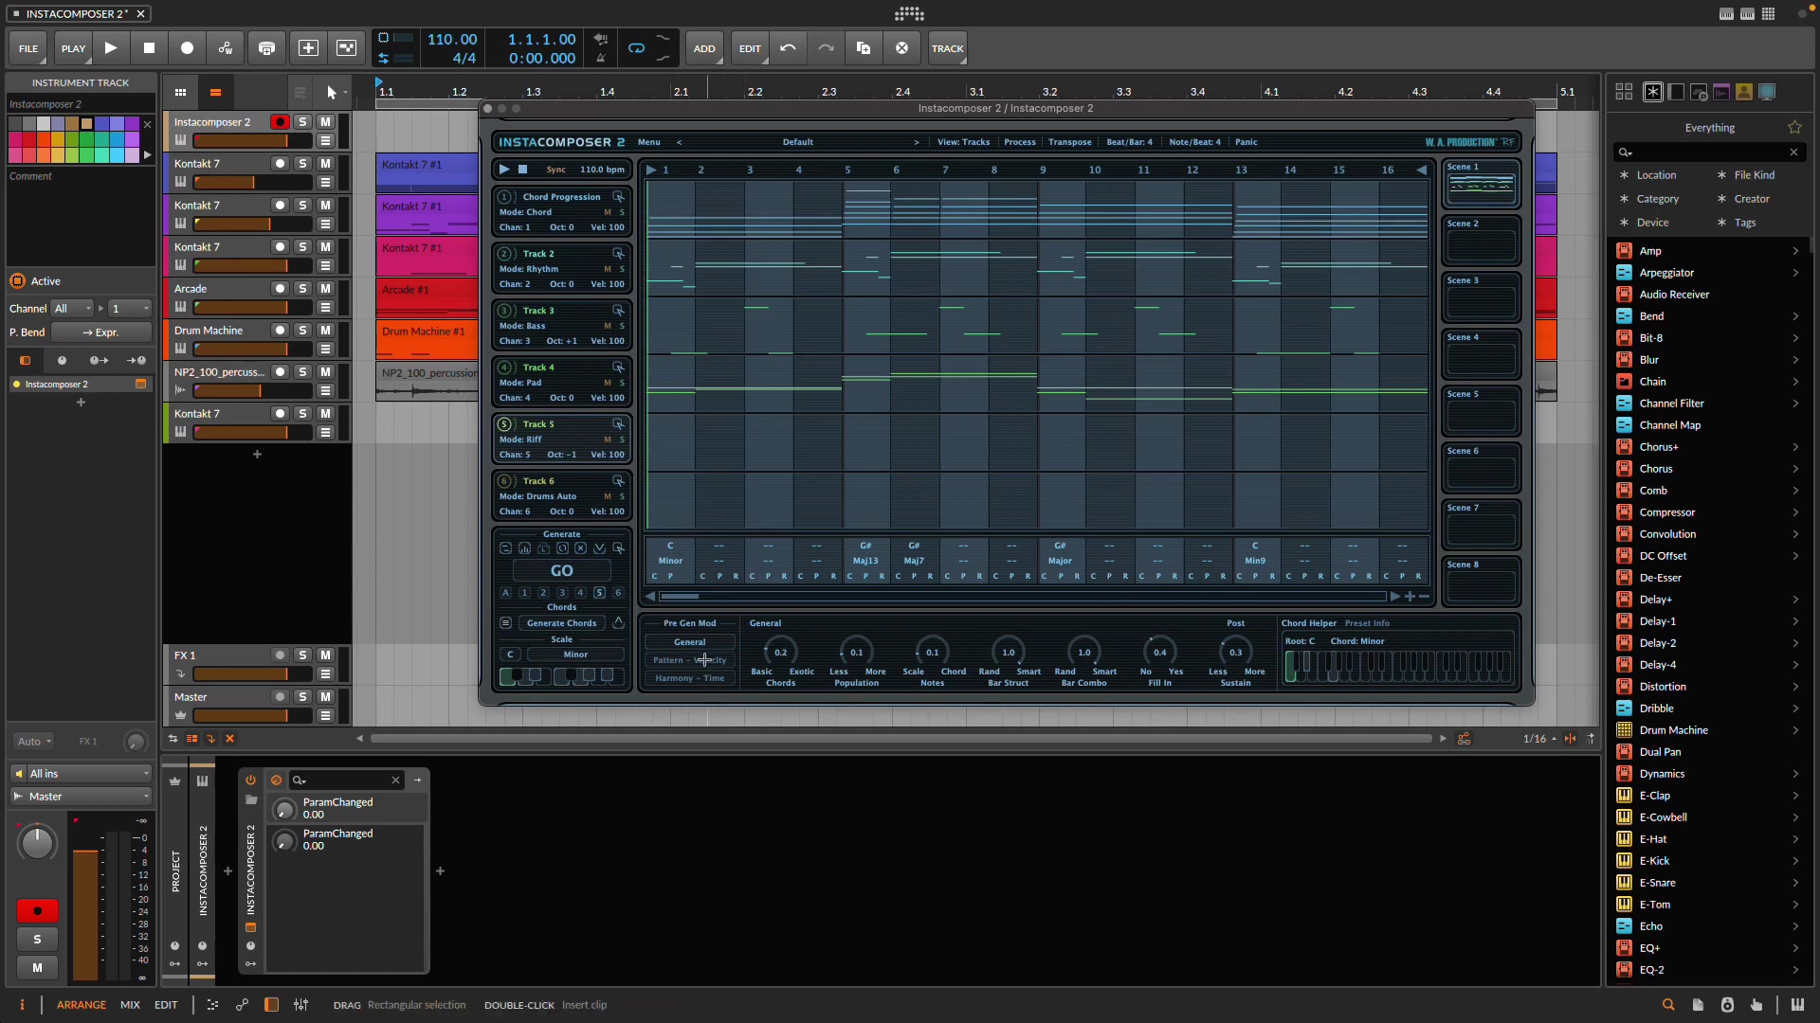Open the Scale Minor selector
The image size is (1820, 1023).
[575, 655]
